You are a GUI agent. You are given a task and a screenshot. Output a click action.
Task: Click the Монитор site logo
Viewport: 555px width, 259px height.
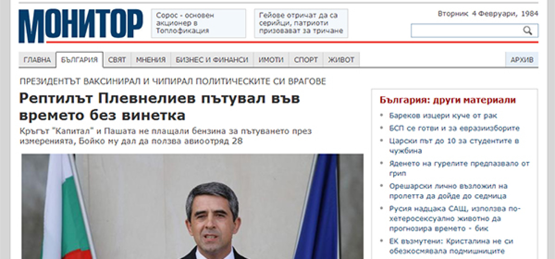(81, 25)
